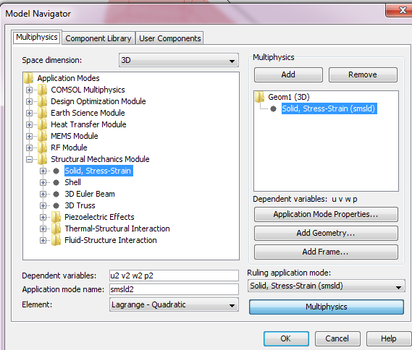Select the Geom1 (3D) tree entry
The height and width of the screenshot is (350, 412).
[289, 97]
